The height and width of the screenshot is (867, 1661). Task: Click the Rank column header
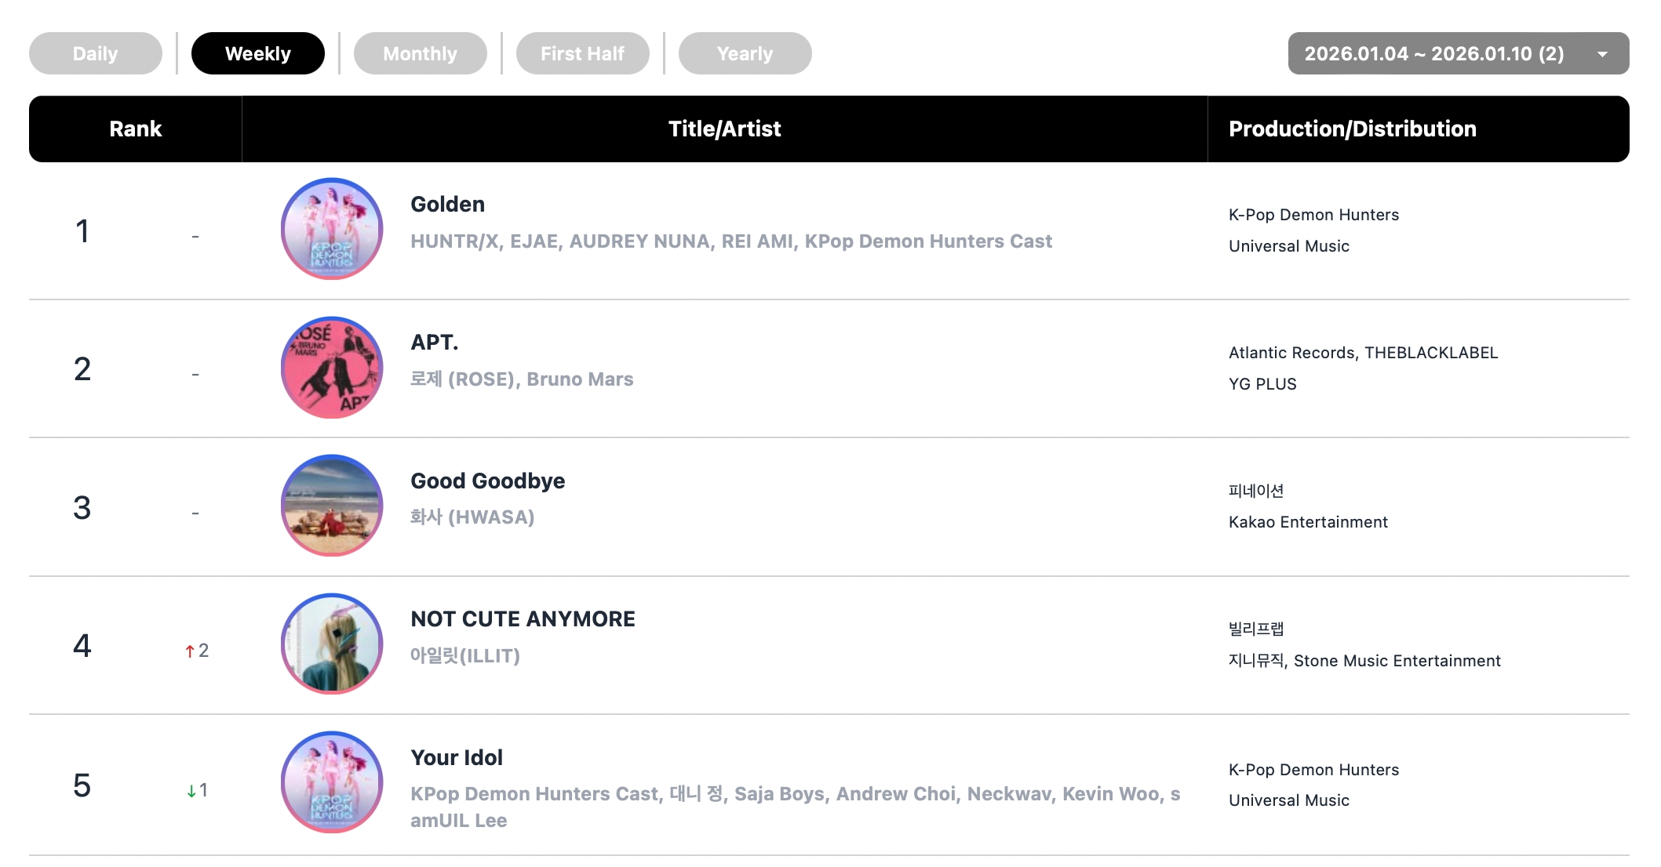pyautogui.click(x=136, y=129)
